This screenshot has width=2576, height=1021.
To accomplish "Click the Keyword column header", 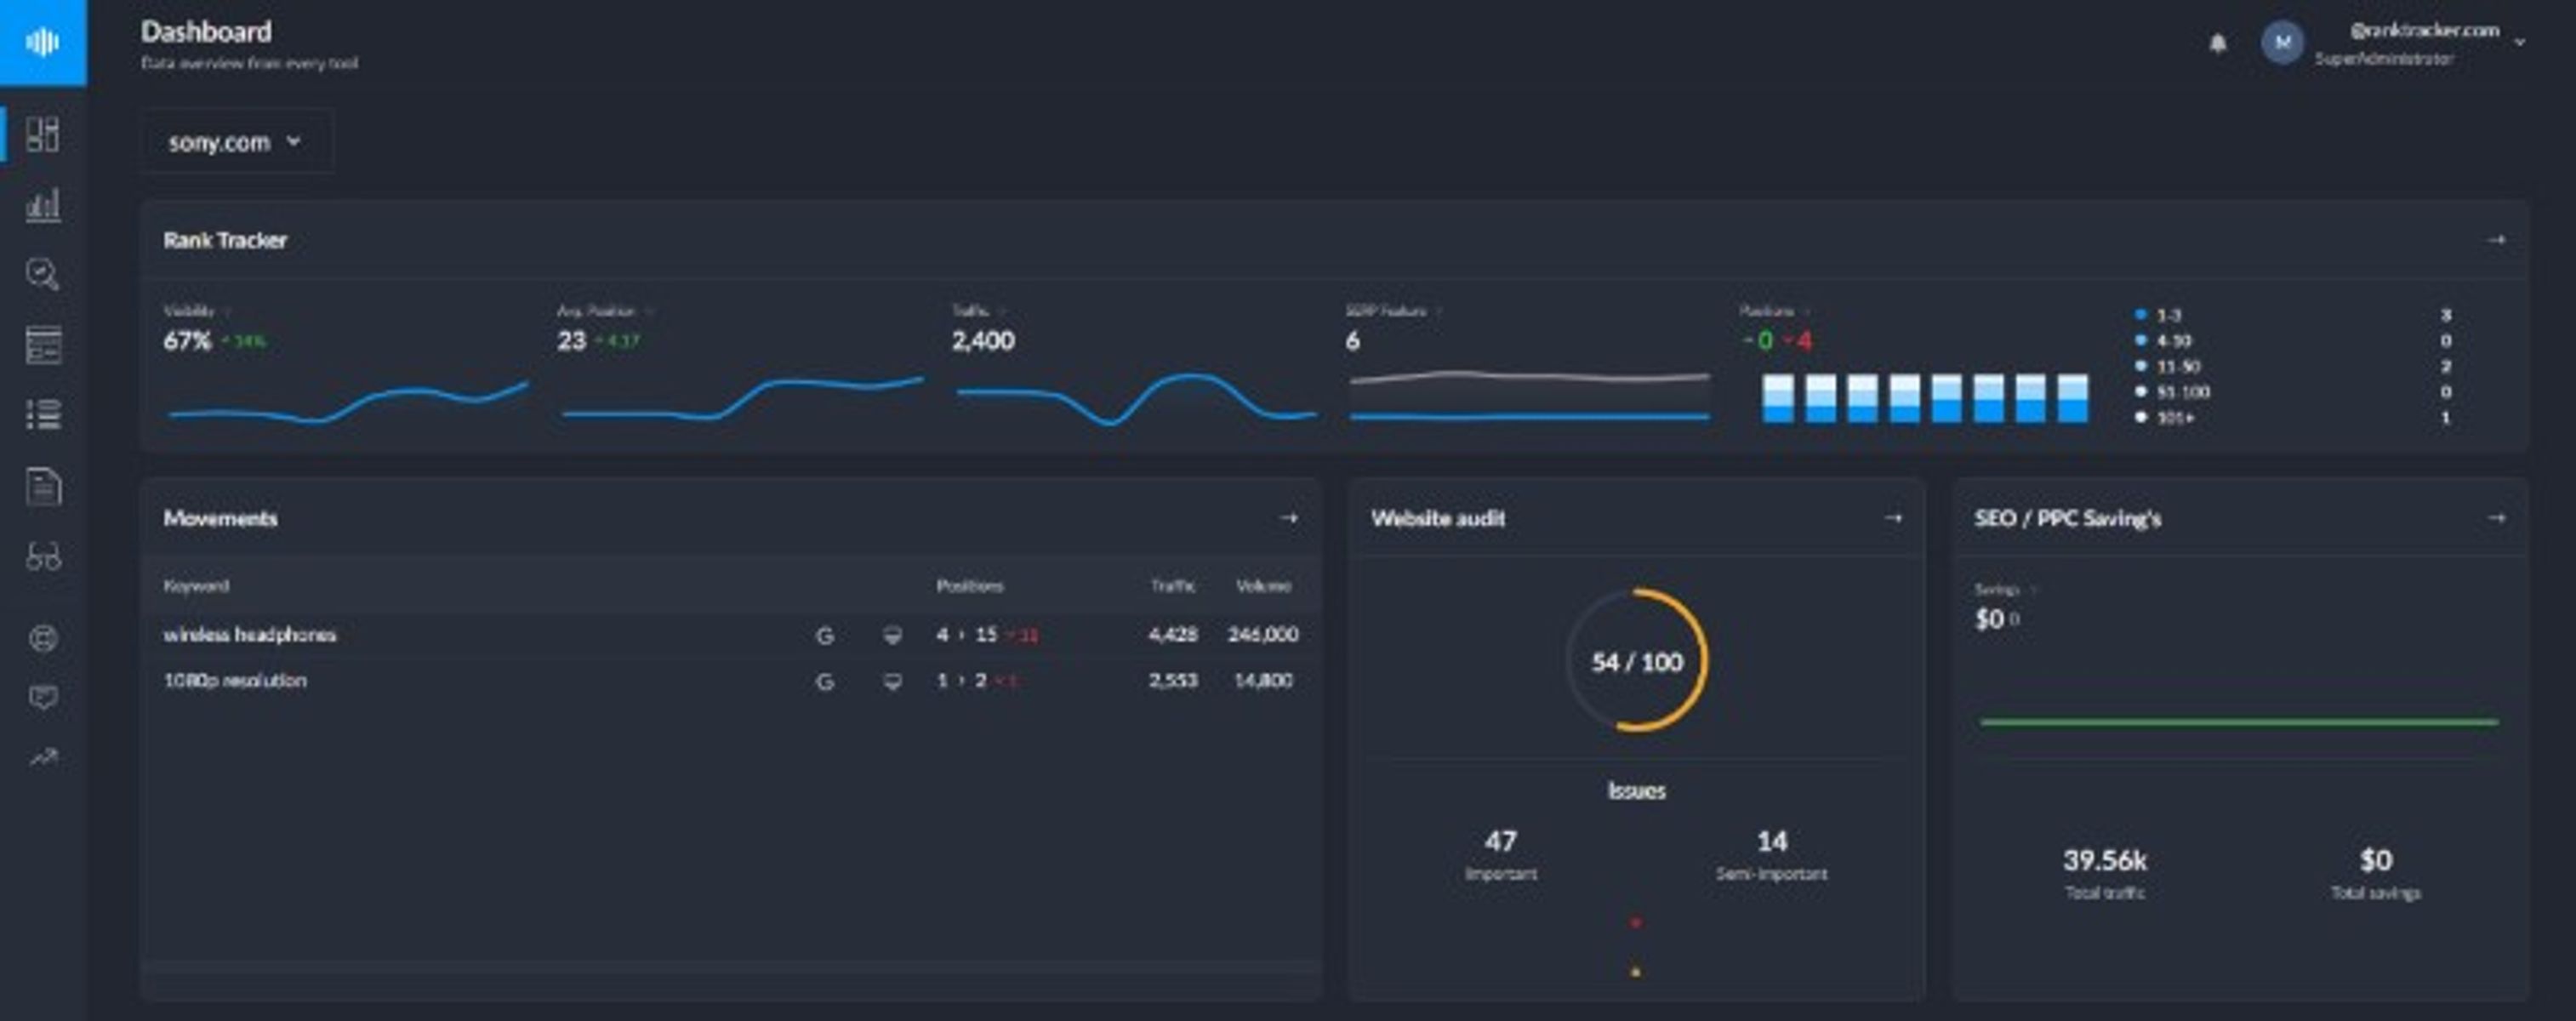I will click(196, 586).
